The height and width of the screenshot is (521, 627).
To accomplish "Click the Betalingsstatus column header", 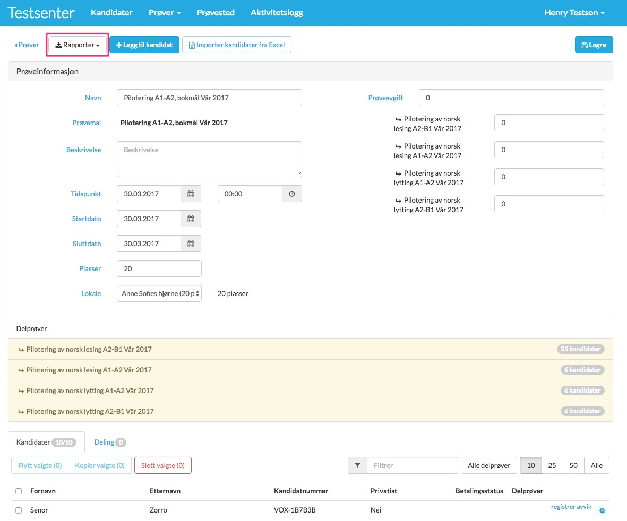I will (479, 491).
